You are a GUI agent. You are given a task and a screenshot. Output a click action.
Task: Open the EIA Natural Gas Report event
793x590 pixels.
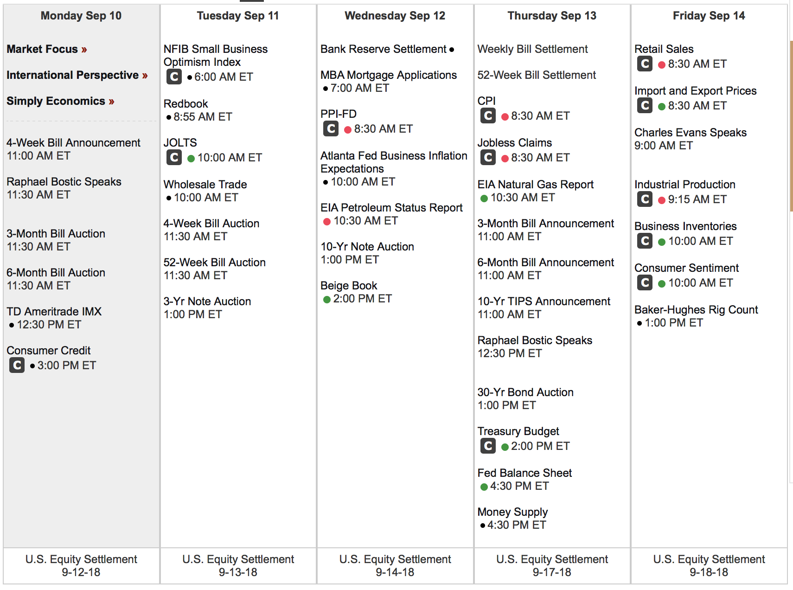536,185
